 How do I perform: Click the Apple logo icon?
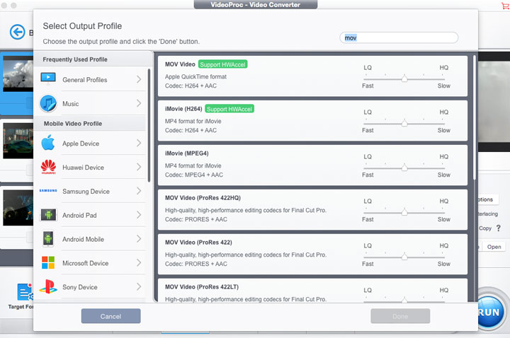pos(48,144)
